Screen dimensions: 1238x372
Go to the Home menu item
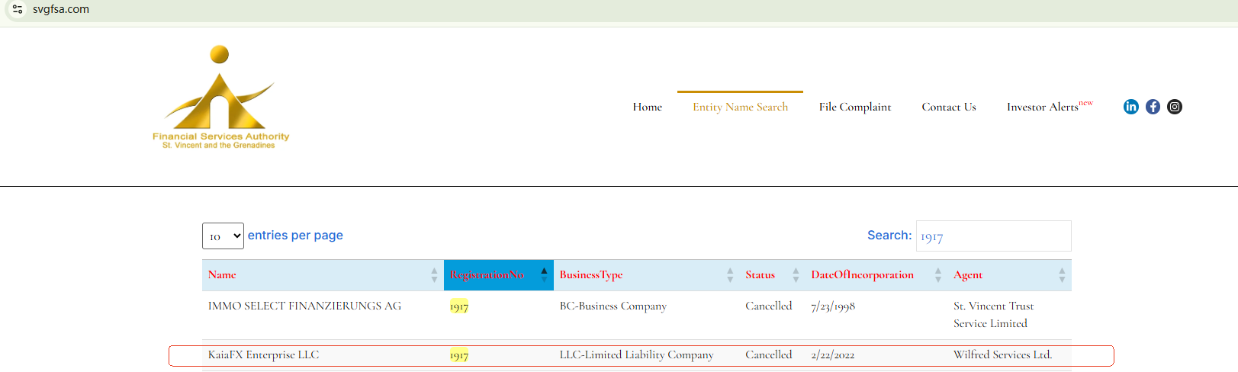[x=648, y=107]
